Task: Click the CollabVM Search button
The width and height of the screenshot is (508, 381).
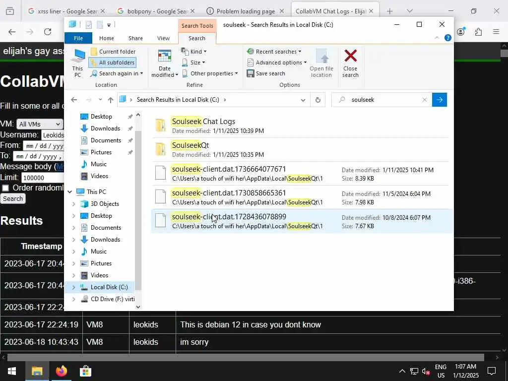Action: click(13, 198)
